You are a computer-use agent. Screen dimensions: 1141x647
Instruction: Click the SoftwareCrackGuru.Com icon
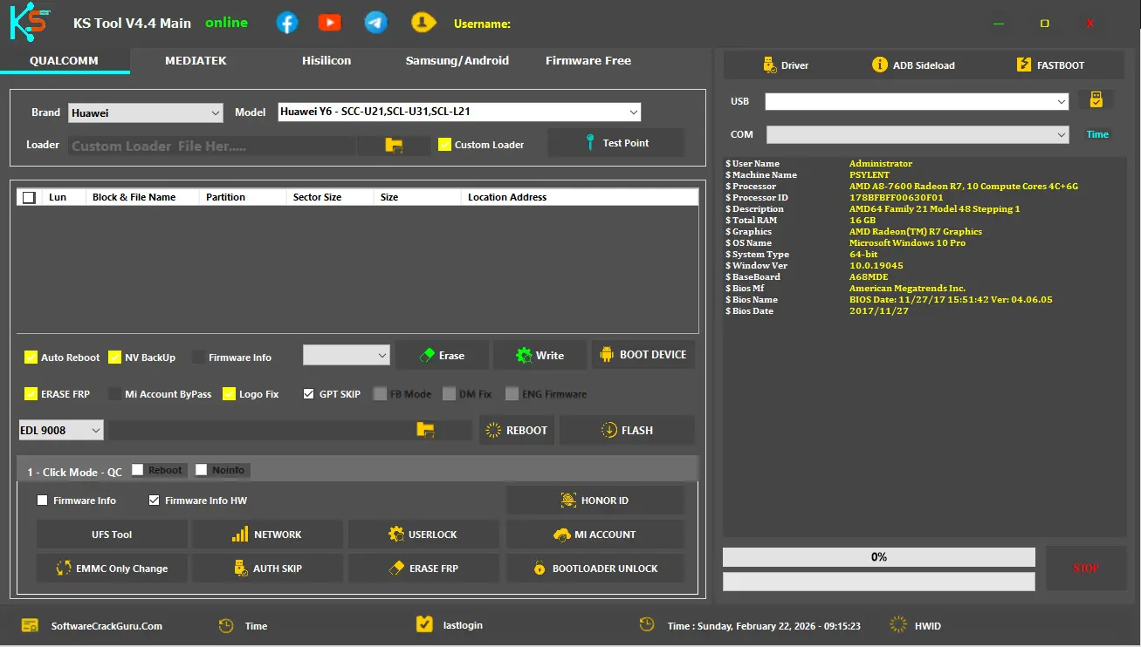coord(31,625)
